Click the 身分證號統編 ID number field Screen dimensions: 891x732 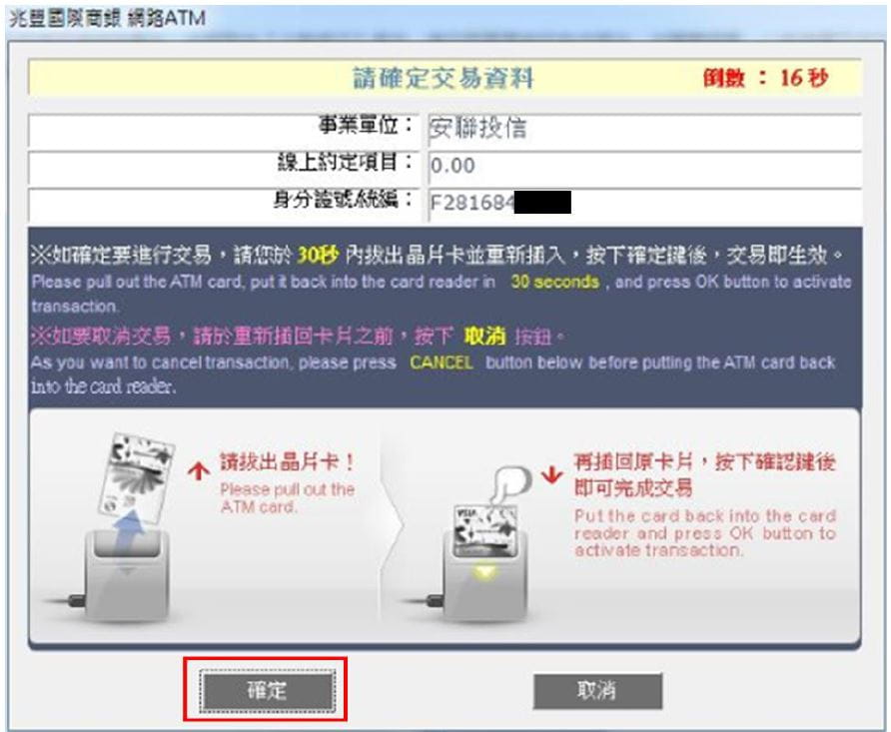click(x=644, y=204)
